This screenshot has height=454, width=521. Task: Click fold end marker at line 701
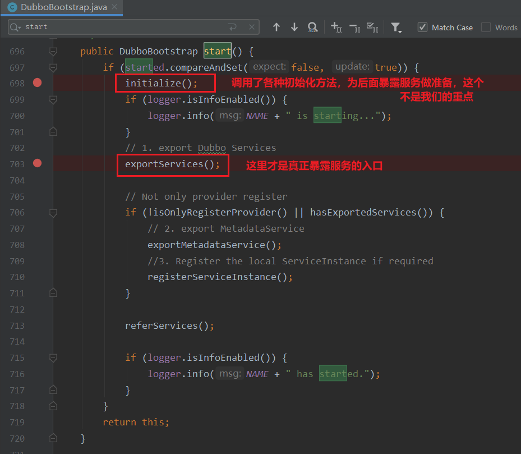click(x=53, y=132)
